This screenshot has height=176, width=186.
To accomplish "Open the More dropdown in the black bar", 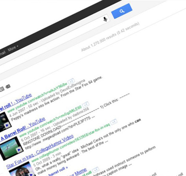I will click(x=13, y=48).
